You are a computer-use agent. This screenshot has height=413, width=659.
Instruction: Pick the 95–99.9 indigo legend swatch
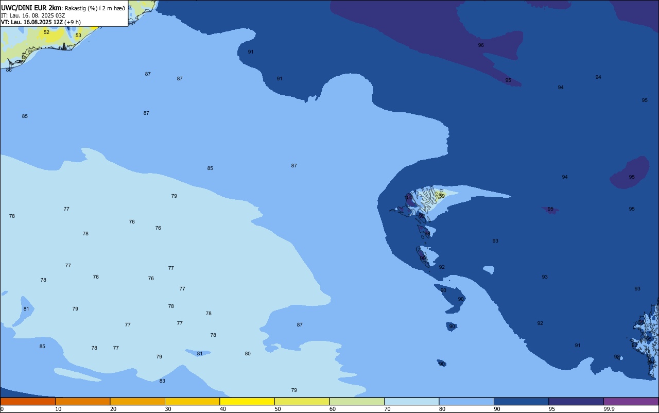pos(576,401)
